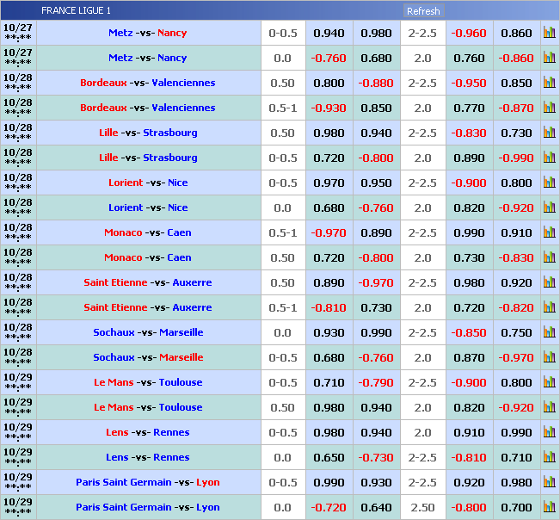This screenshot has width=560, height=520.
Task: Select the -0.880 odds for Bordeaux vs Valenciennes
Action: [x=376, y=84]
